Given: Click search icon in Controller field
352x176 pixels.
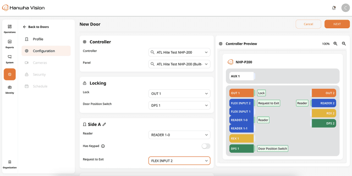Looking at the screenshot, I should (153, 52).
